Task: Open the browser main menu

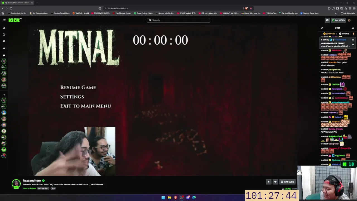Action: click(x=354, y=8)
